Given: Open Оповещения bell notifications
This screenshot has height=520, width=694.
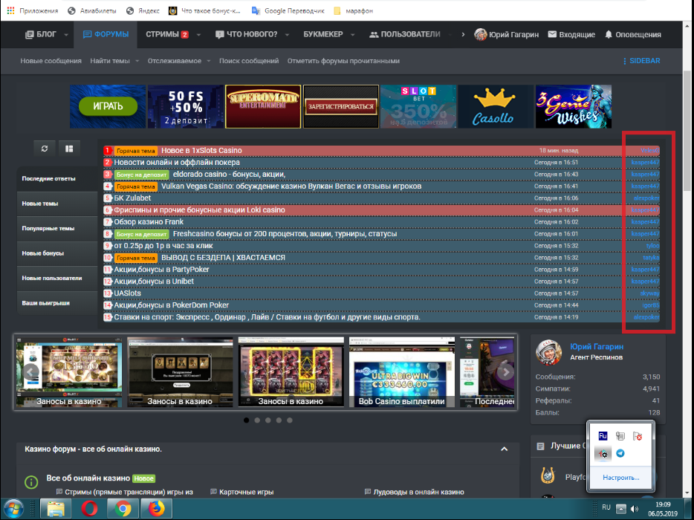Looking at the screenshot, I should tap(633, 34).
